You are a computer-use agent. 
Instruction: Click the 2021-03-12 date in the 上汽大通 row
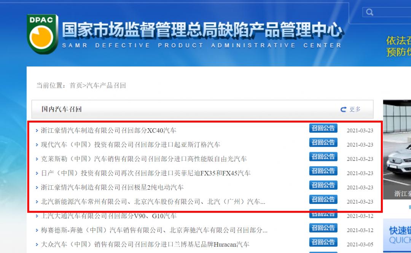point(360,216)
